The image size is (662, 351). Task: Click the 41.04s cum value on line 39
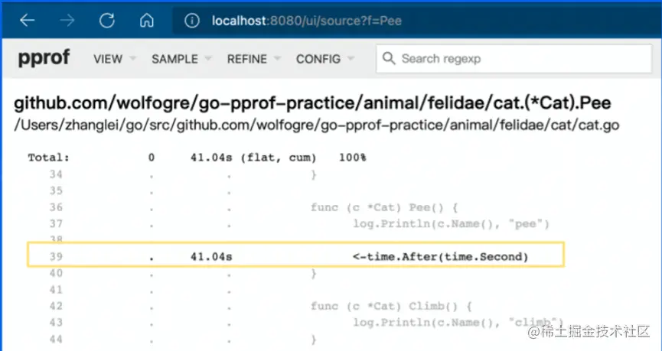tap(211, 256)
